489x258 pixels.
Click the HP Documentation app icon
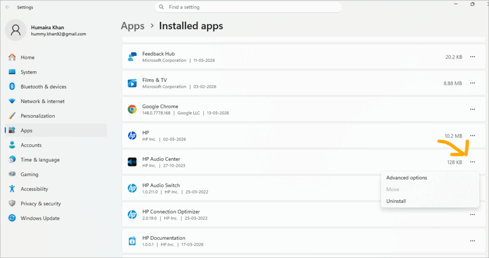pos(132,241)
